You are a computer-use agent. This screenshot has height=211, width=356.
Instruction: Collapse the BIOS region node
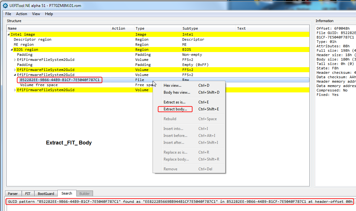12,50
